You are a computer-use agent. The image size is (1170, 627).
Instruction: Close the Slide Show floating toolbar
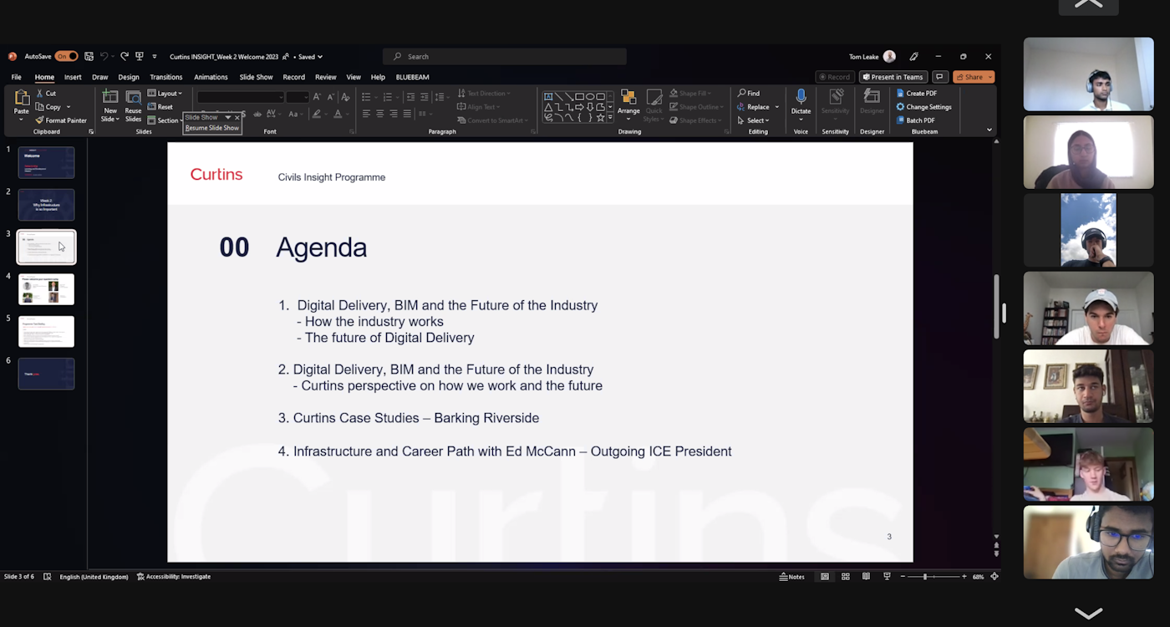[x=237, y=118]
